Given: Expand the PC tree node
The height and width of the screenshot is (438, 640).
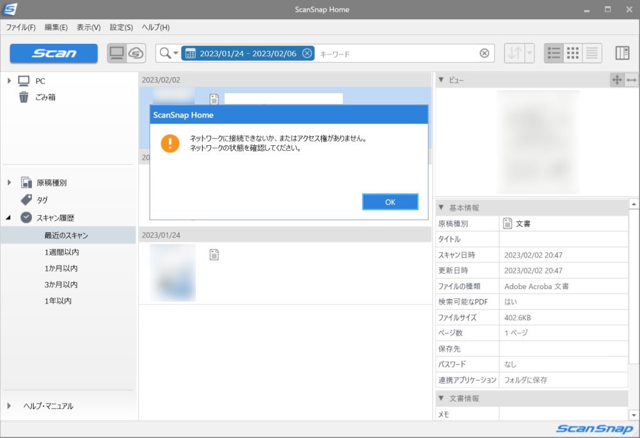Looking at the screenshot, I should [9, 81].
